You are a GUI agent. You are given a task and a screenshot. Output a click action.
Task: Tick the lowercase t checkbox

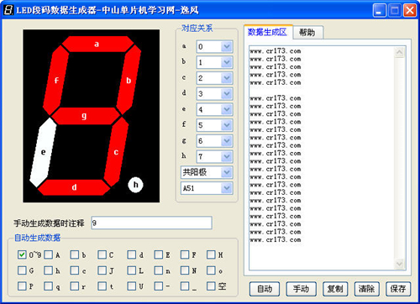click(102, 286)
